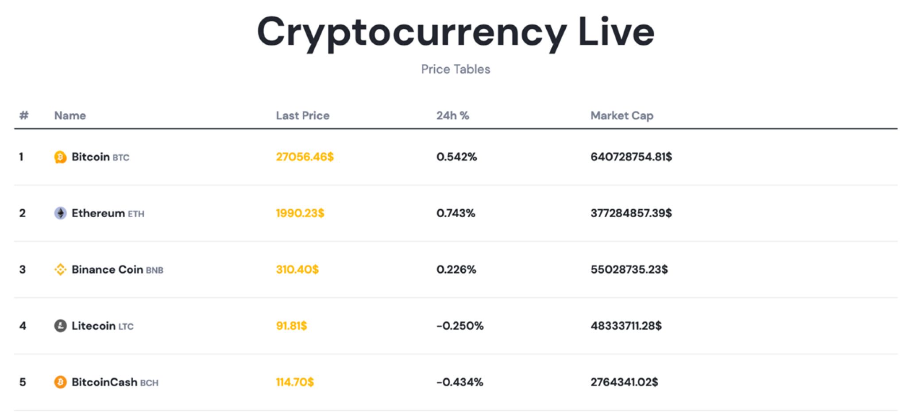
Task: Click Bitcoin's last price 27056.46$
Action: pyautogui.click(x=305, y=157)
